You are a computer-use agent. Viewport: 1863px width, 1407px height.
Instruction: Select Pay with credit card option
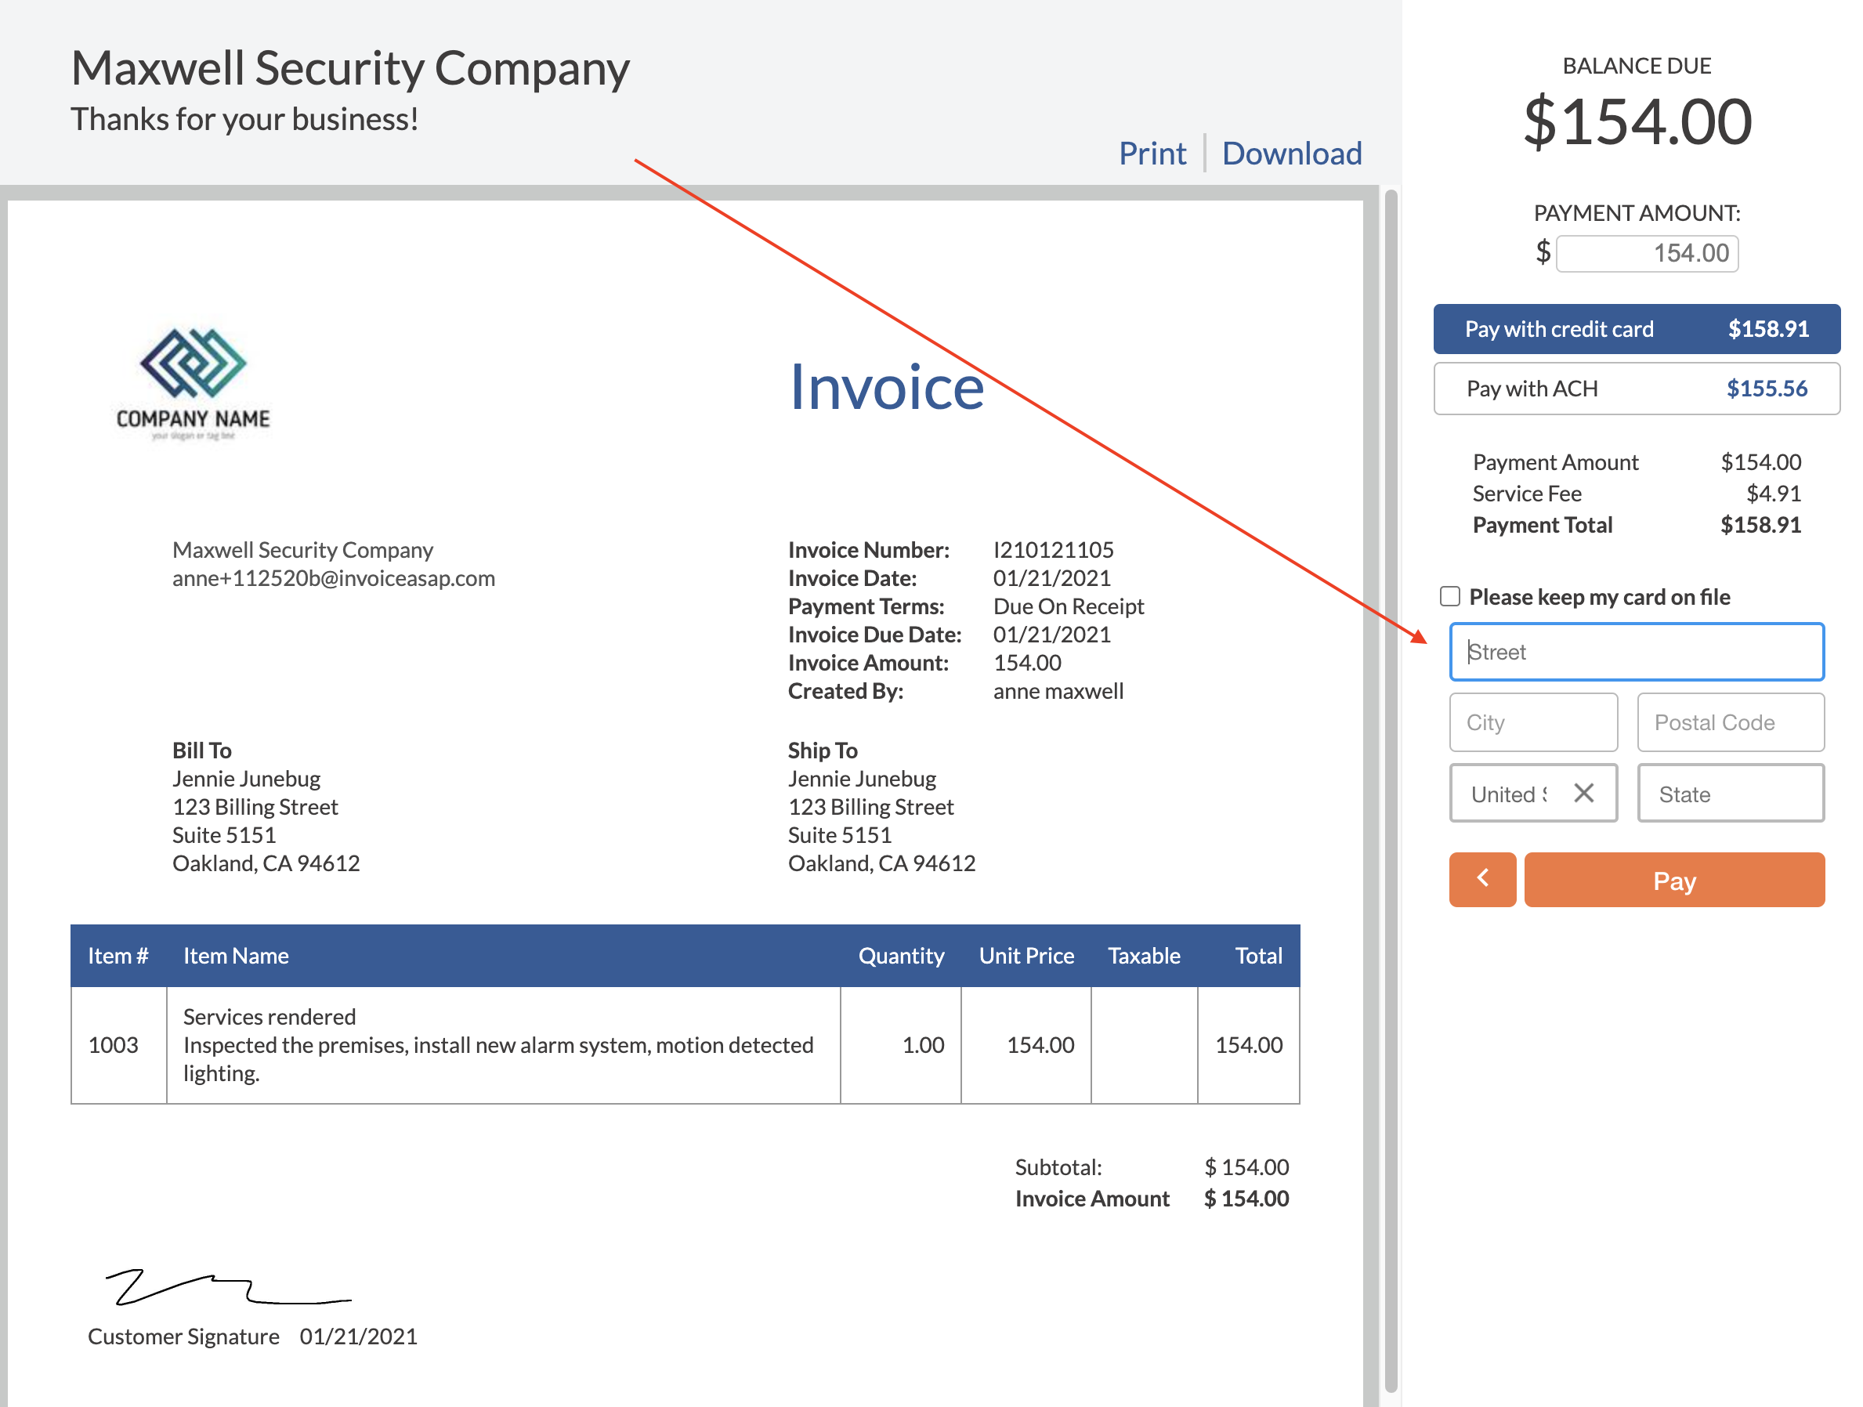coord(1636,329)
